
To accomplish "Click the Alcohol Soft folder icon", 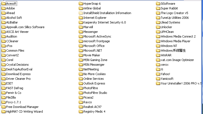I will pyautogui.click(x=4, y=18).
